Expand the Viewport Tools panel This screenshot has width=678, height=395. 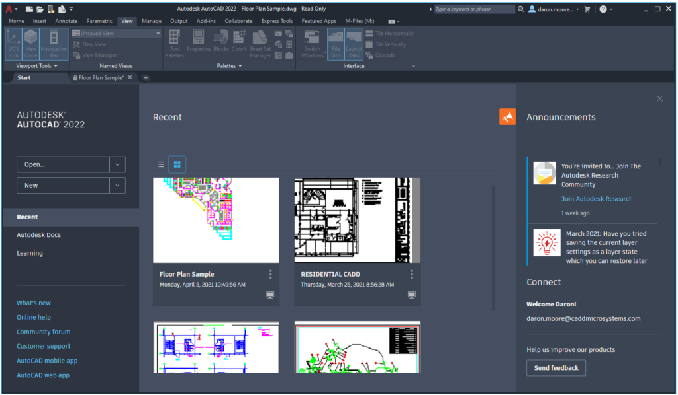pyautogui.click(x=37, y=66)
